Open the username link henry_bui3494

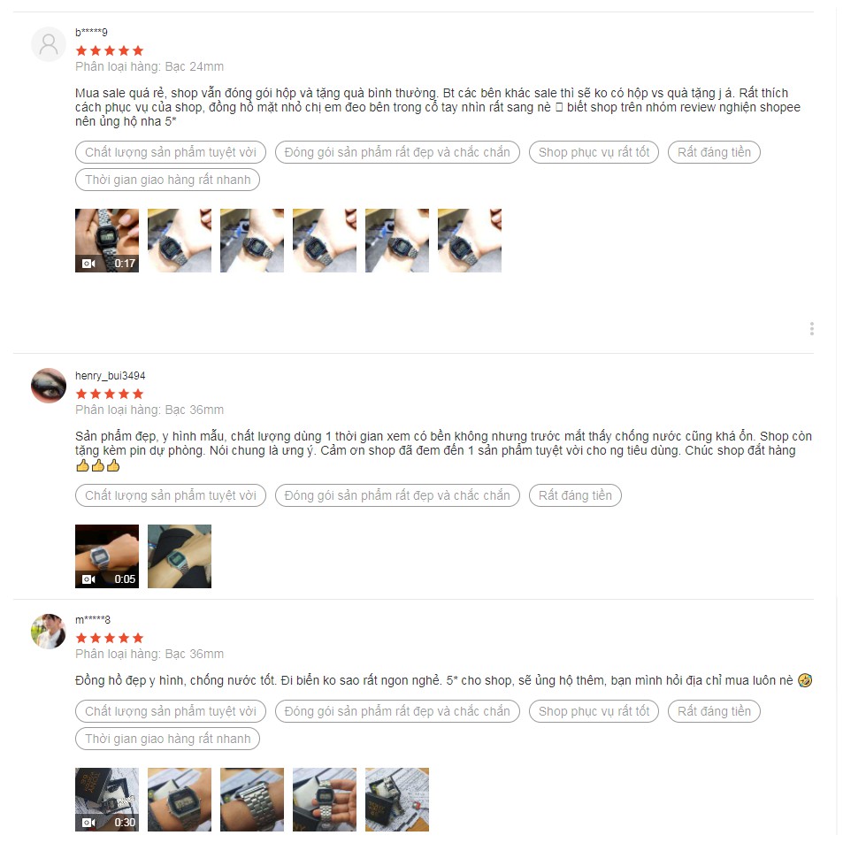pyautogui.click(x=111, y=375)
